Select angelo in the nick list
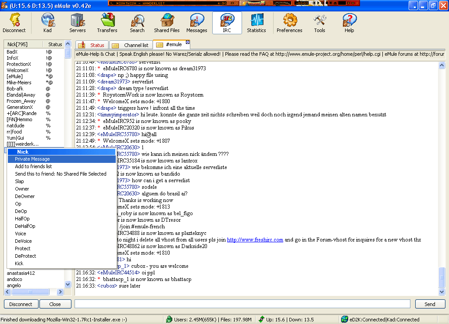This screenshot has width=449, height=324. (x=14, y=285)
